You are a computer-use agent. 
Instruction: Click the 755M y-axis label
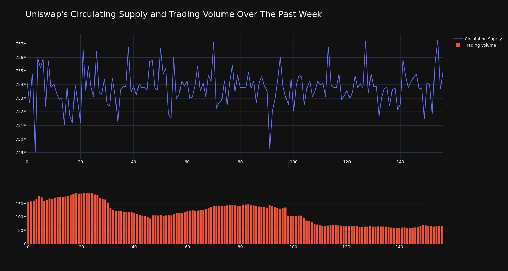21,71
